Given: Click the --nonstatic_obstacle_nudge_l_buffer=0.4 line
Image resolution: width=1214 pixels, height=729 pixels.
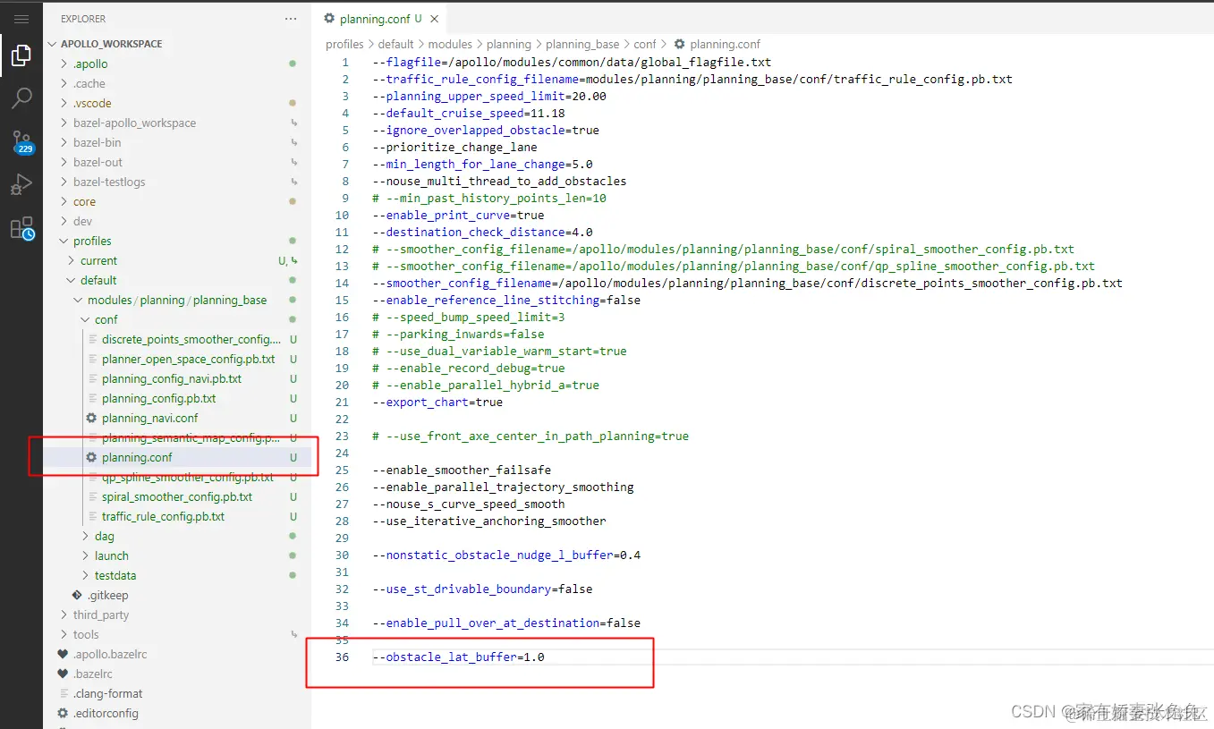Looking at the screenshot, I should click(x=506, y=555).
